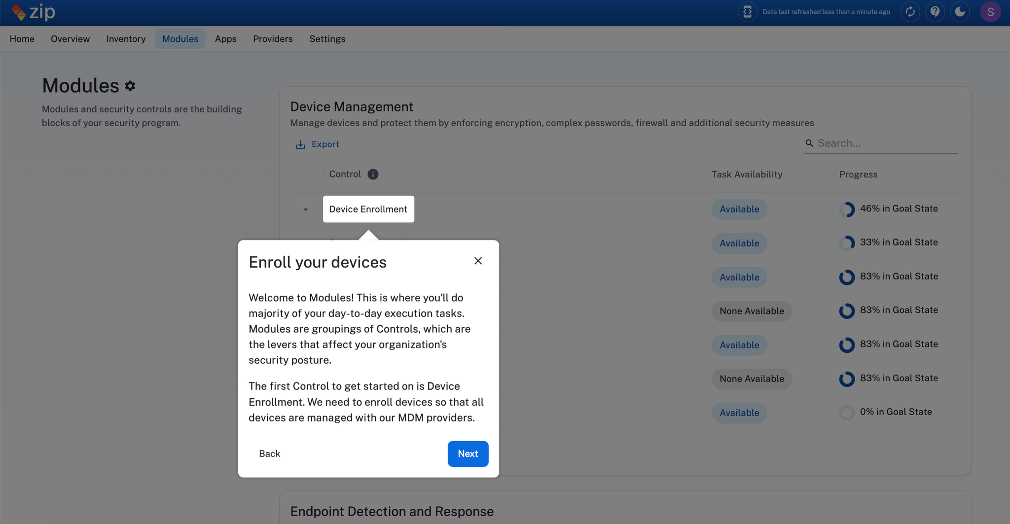
Task: Click the Zip logo in header
Action: click(33, 12)
